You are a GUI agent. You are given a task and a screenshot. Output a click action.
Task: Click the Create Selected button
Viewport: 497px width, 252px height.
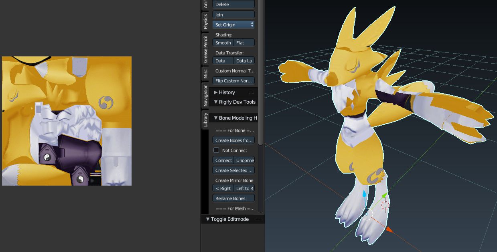click(233, 170)
